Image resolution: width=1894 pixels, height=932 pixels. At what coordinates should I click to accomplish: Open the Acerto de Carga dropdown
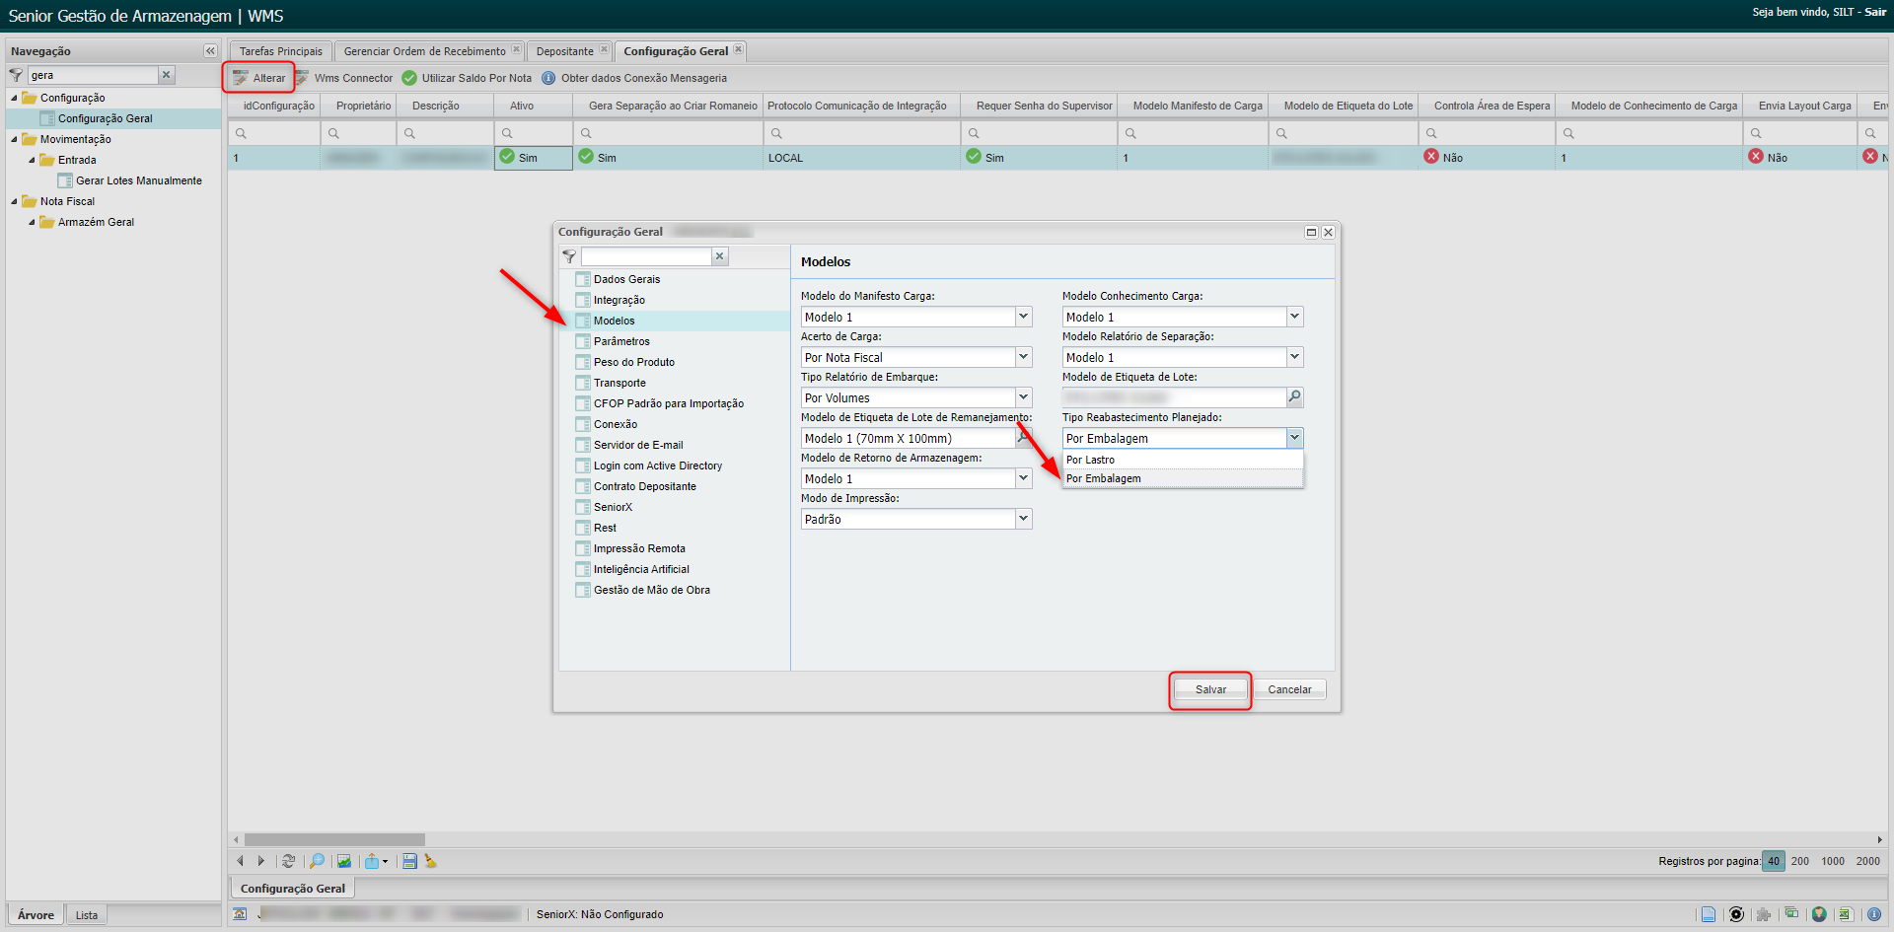point(1023,357)
